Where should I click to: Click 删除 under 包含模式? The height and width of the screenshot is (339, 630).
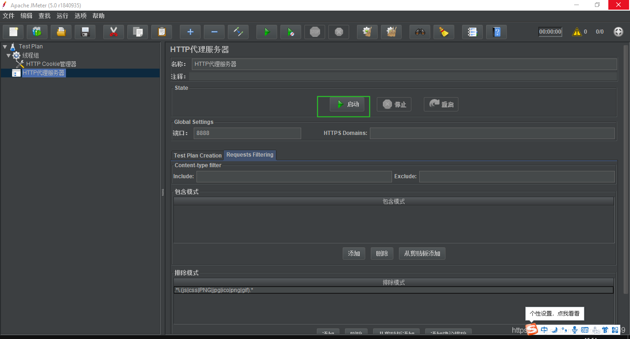click(382, 253)
